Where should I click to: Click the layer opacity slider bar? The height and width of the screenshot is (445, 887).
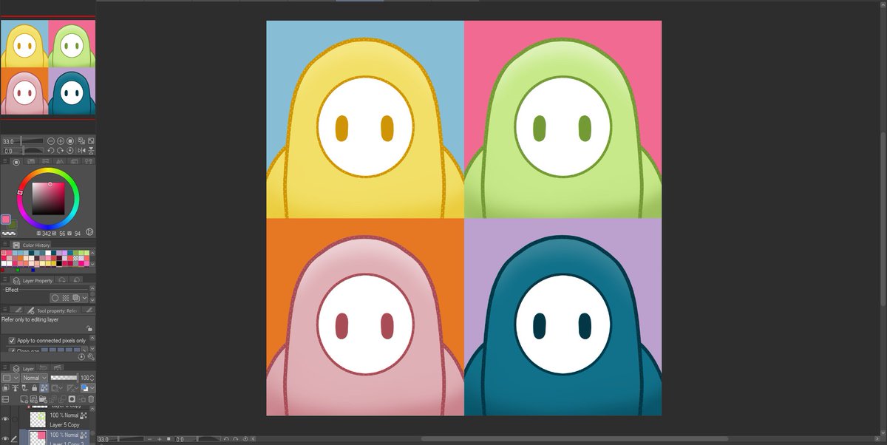click(x=64, y=378)
